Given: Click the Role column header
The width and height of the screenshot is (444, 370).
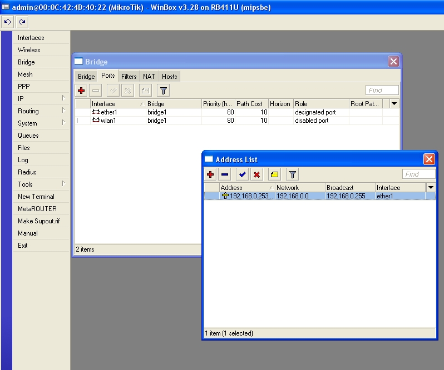Looking at the screenshot, I should click(321, 104).
